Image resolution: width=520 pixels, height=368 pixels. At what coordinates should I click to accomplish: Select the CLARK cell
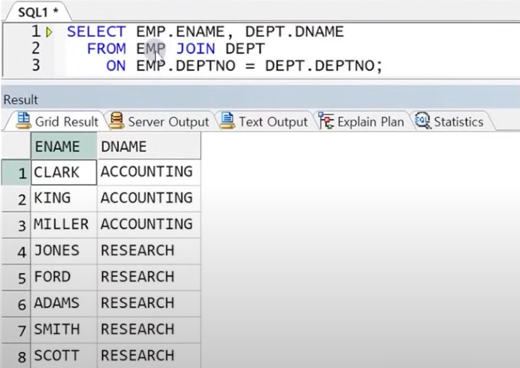64,172
